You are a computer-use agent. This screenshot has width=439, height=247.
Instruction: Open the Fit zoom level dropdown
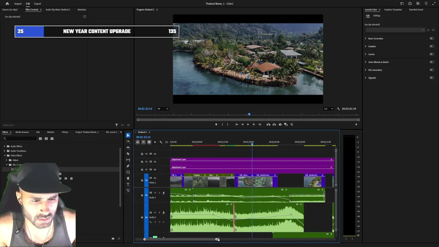pyautogui.click(x=163, y=109)
